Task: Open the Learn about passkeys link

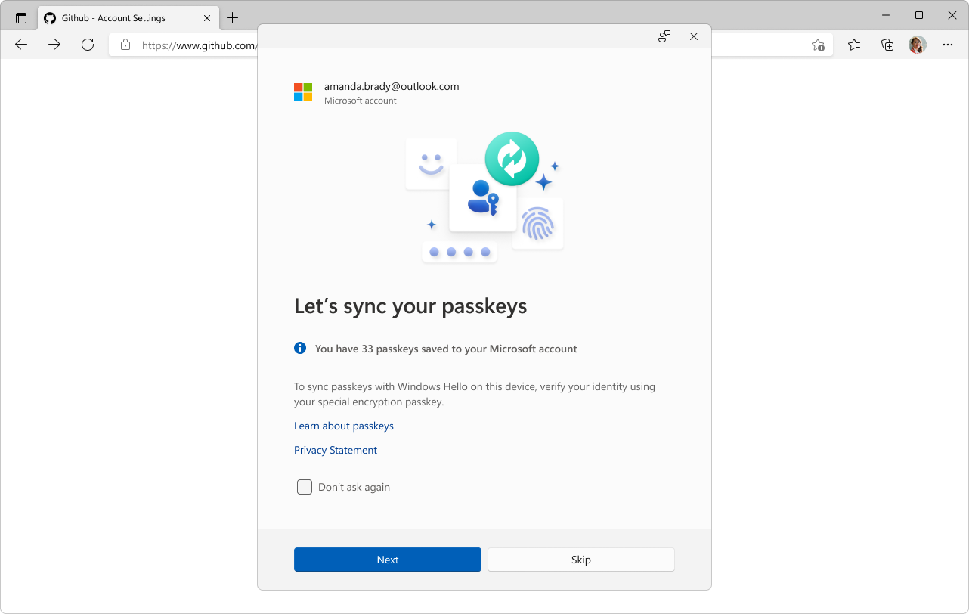Action: pos(343,426)
